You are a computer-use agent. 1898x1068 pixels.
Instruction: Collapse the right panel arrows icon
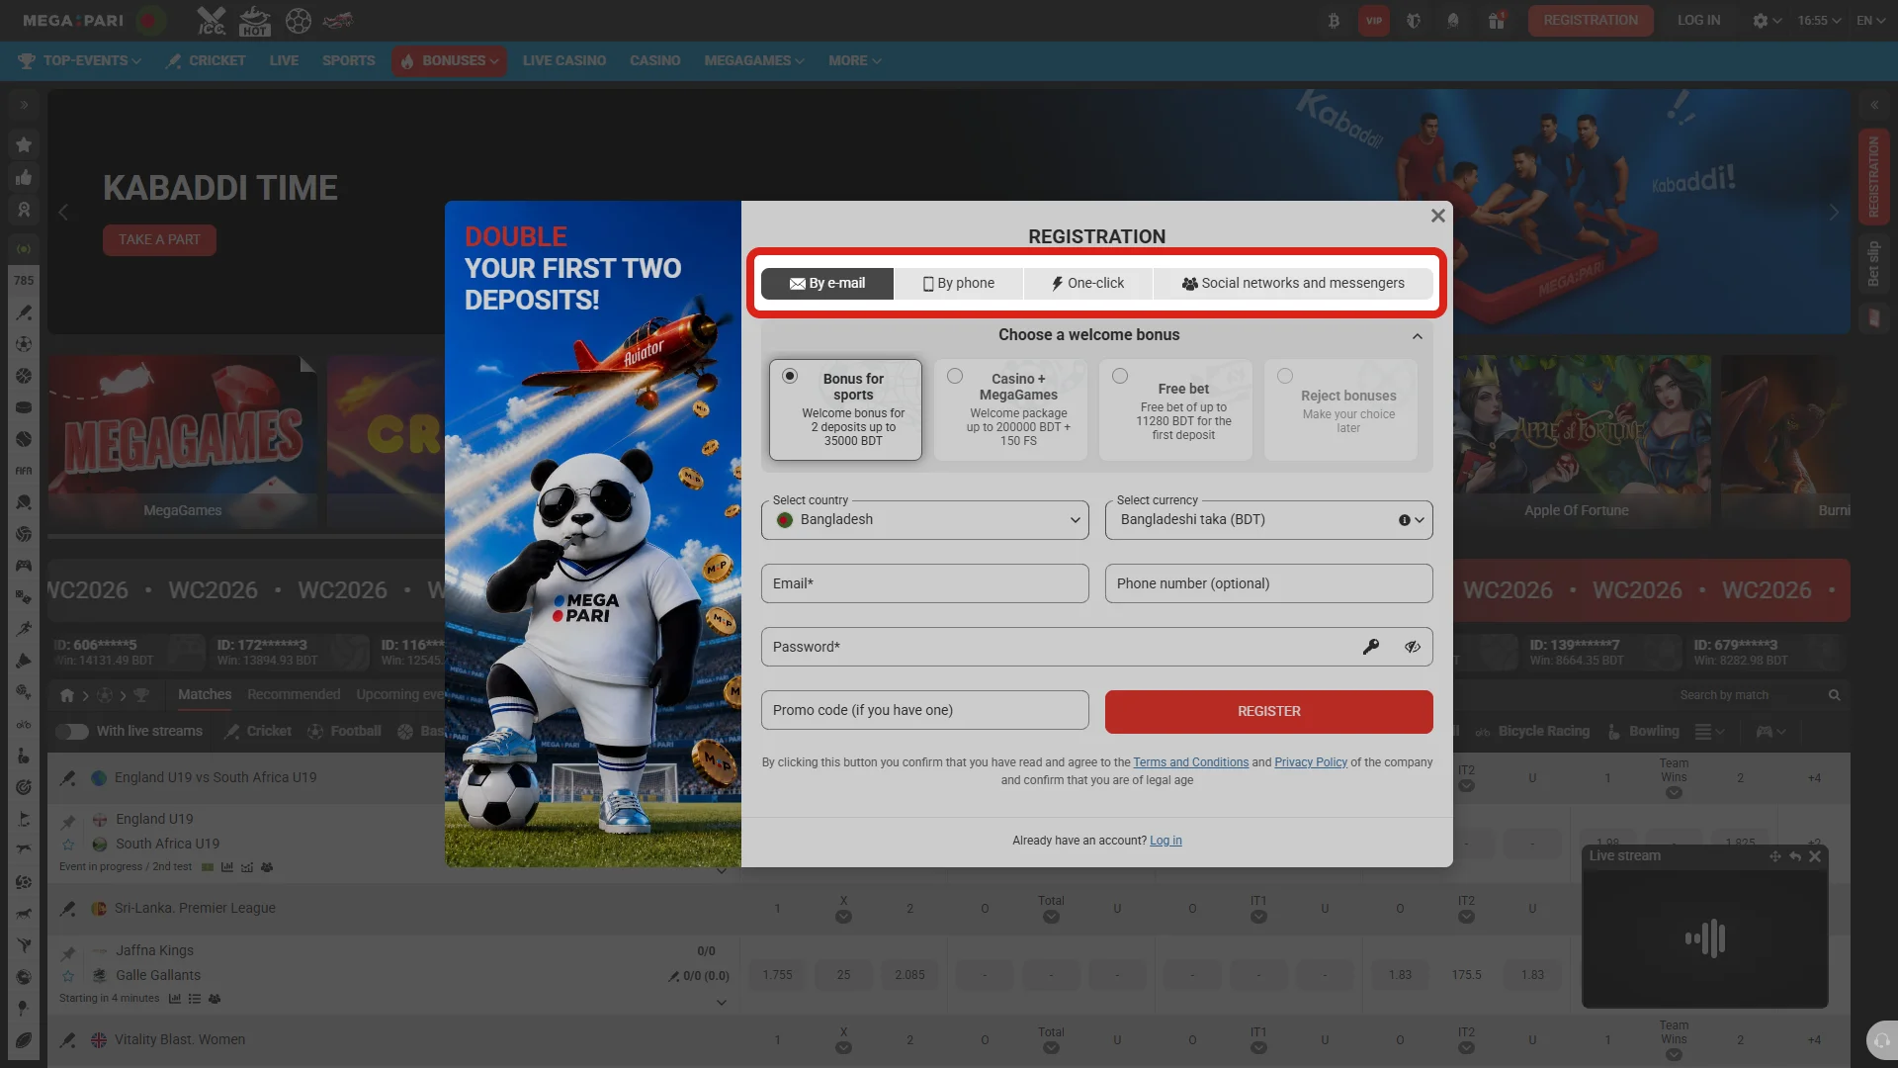coord(1874,105)
